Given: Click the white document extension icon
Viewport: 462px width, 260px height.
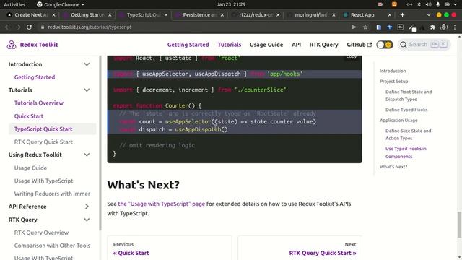Looking at the screenshot, I should pos(378,27).
